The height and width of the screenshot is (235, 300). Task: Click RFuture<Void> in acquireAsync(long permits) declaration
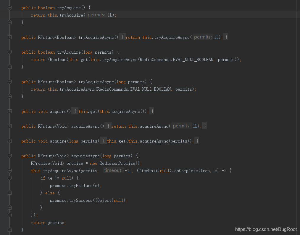tap(53, 156)
